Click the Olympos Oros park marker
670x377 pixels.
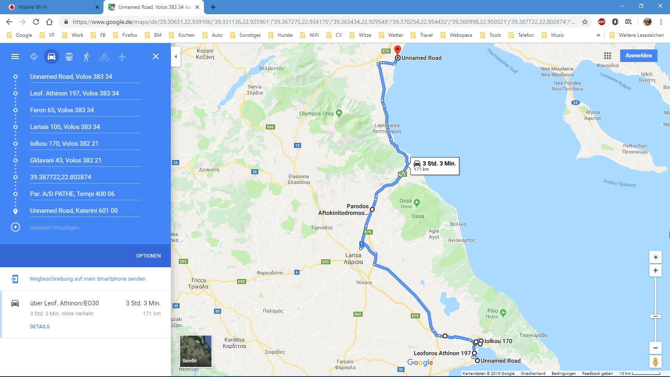(339, 113)
